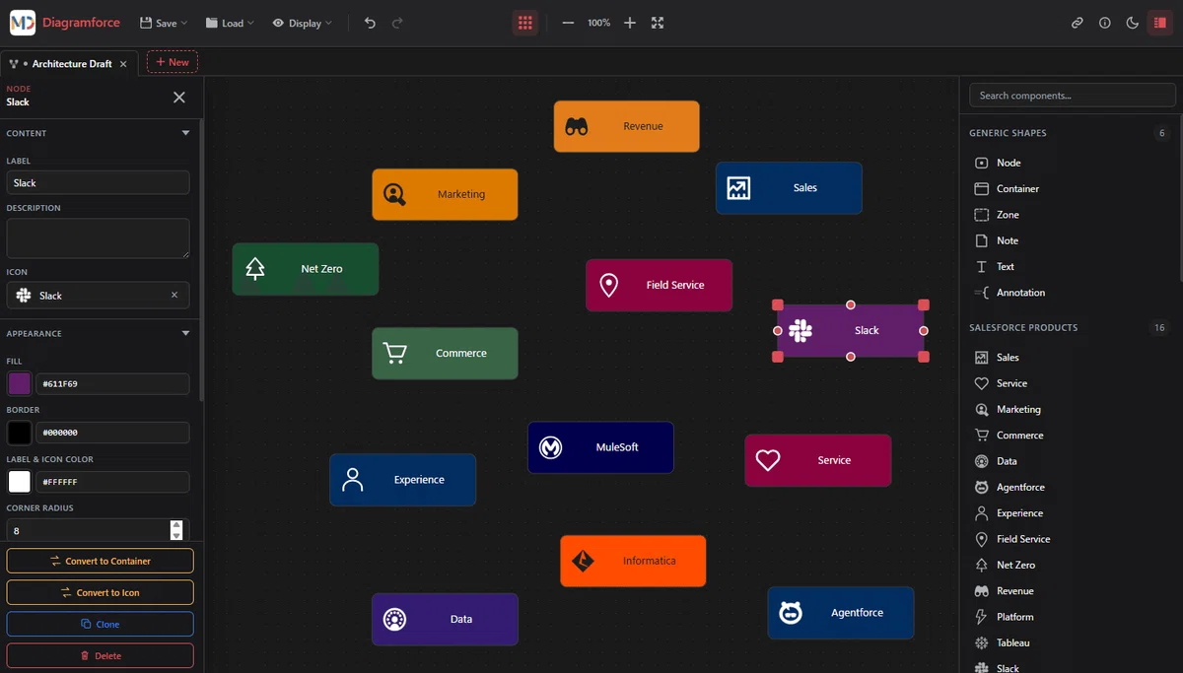Open the Save dropdown menu

pyautogui.click(x=163, y=23)
